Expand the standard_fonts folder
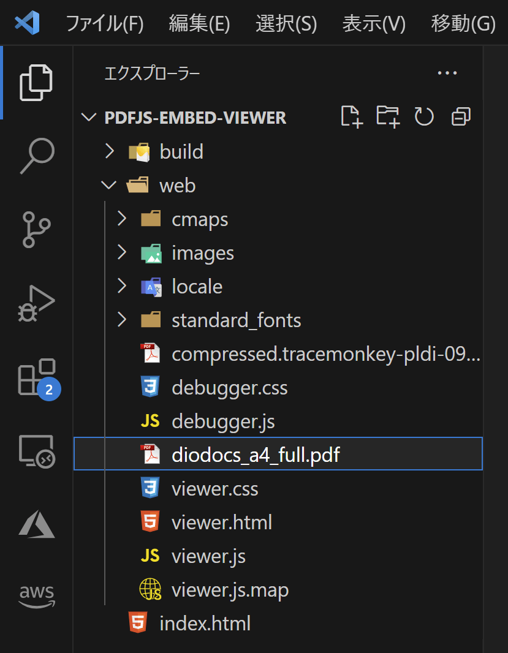The width and height of the screenshot is (508, 653). (121, 320)
